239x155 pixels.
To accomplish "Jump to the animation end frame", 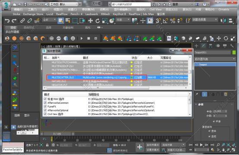I will click(x=213, y=145).
